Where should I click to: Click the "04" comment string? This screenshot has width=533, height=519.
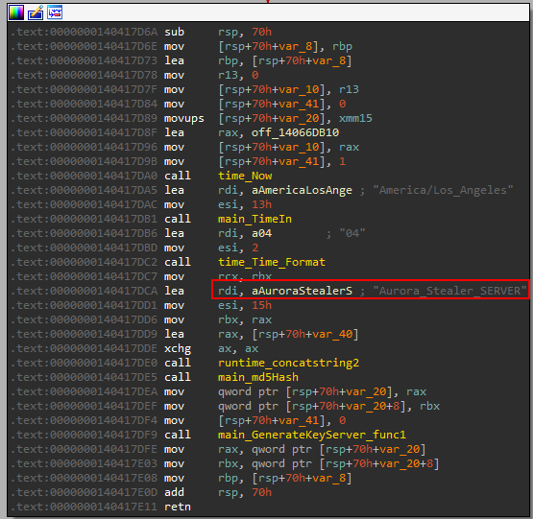tap(352, 234)
